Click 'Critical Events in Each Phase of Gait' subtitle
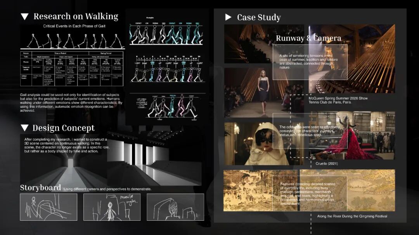 74,26
